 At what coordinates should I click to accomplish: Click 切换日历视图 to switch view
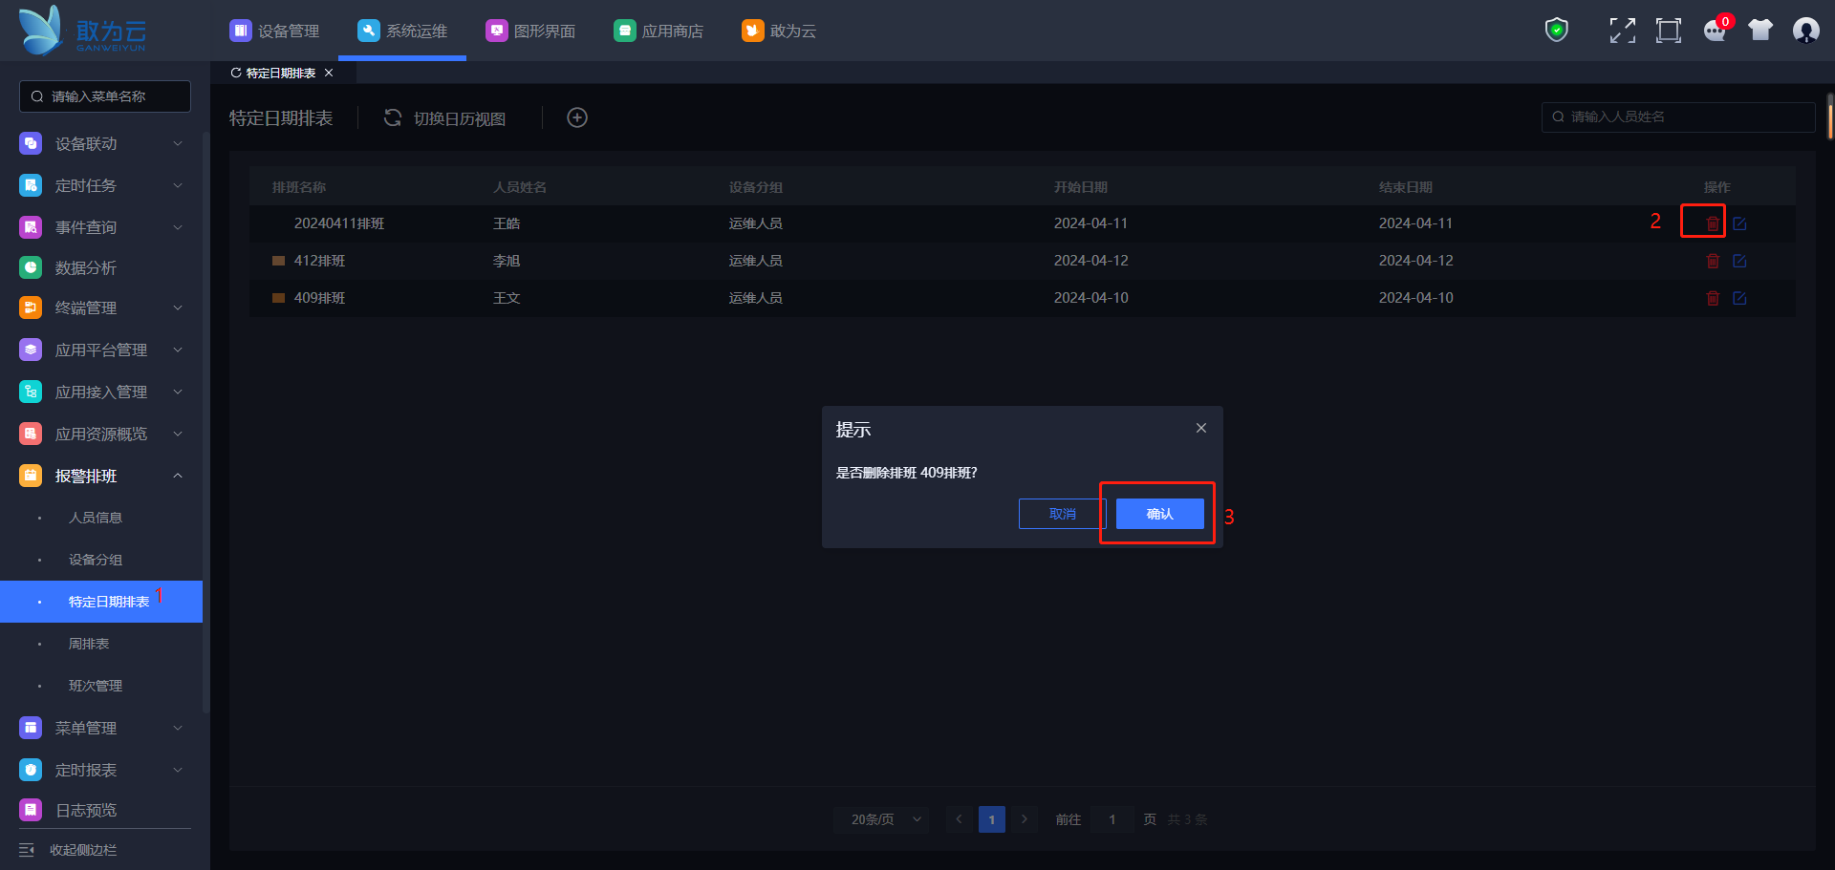pos(460,118)
